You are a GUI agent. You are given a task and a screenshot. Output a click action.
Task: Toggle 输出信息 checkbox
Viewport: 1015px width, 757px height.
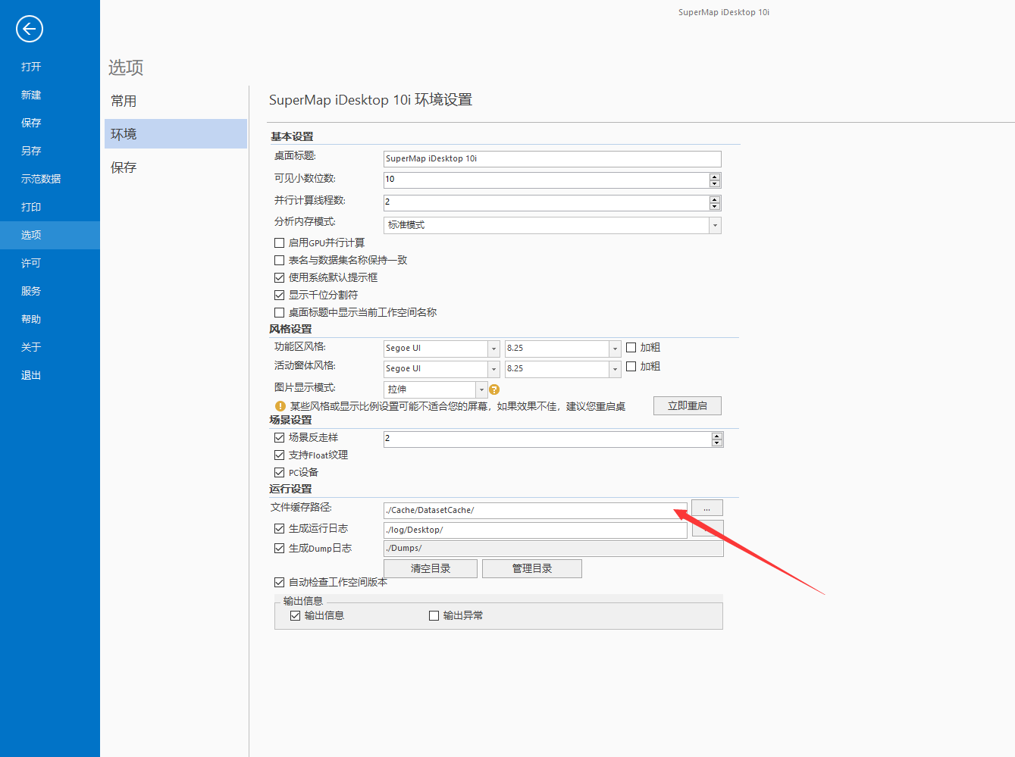pos(295,616)
